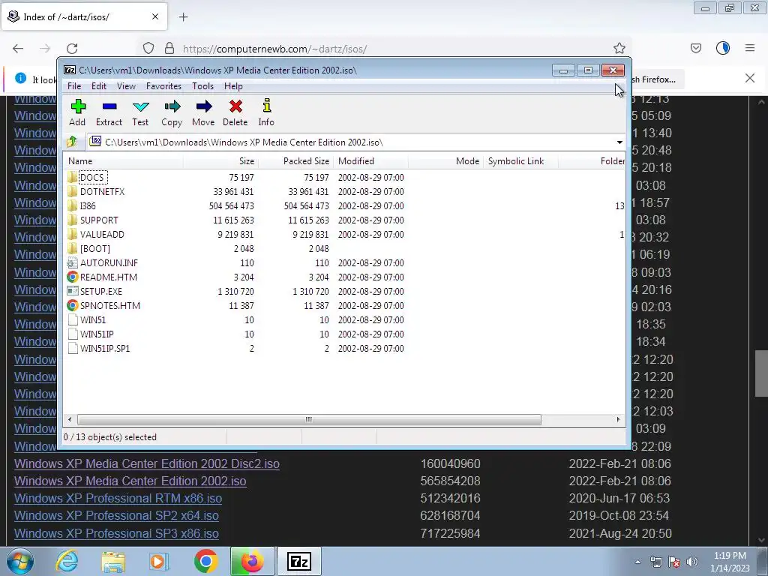
Task: Select the Copy toolbar icon
Action: [172, 112]
